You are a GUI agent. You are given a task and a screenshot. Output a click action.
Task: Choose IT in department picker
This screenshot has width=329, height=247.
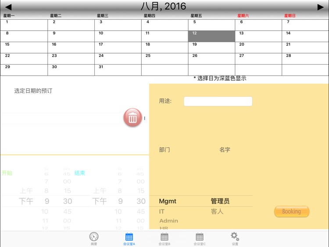pos(162,211)
